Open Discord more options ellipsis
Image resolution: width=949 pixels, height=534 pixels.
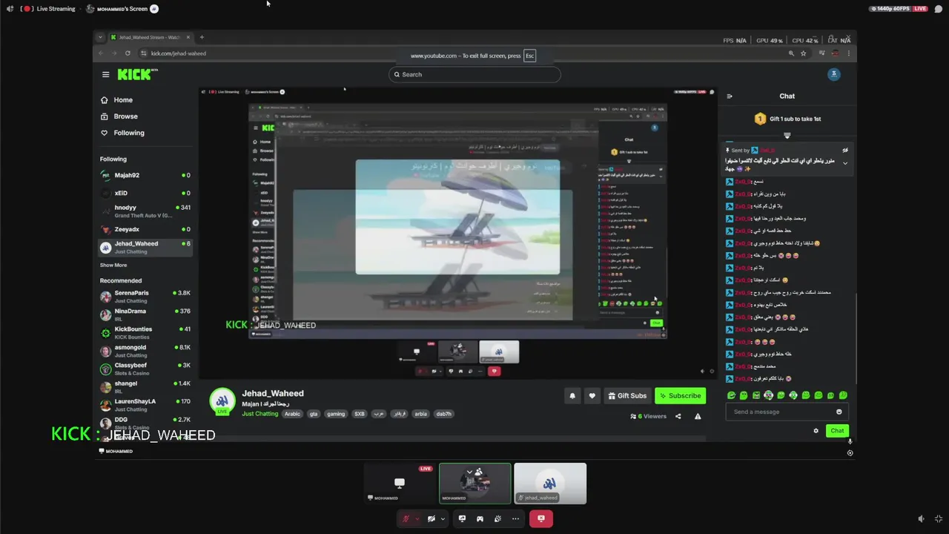[x=515, y=518]
